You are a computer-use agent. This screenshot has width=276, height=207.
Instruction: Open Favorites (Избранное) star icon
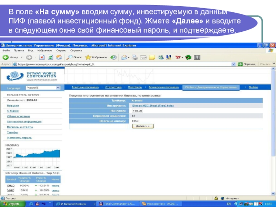coord(88,57)
